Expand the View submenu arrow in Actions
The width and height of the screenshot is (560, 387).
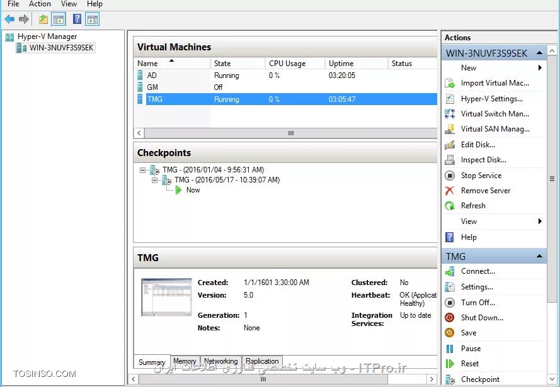pyautogui.click(x=540, y=221)
